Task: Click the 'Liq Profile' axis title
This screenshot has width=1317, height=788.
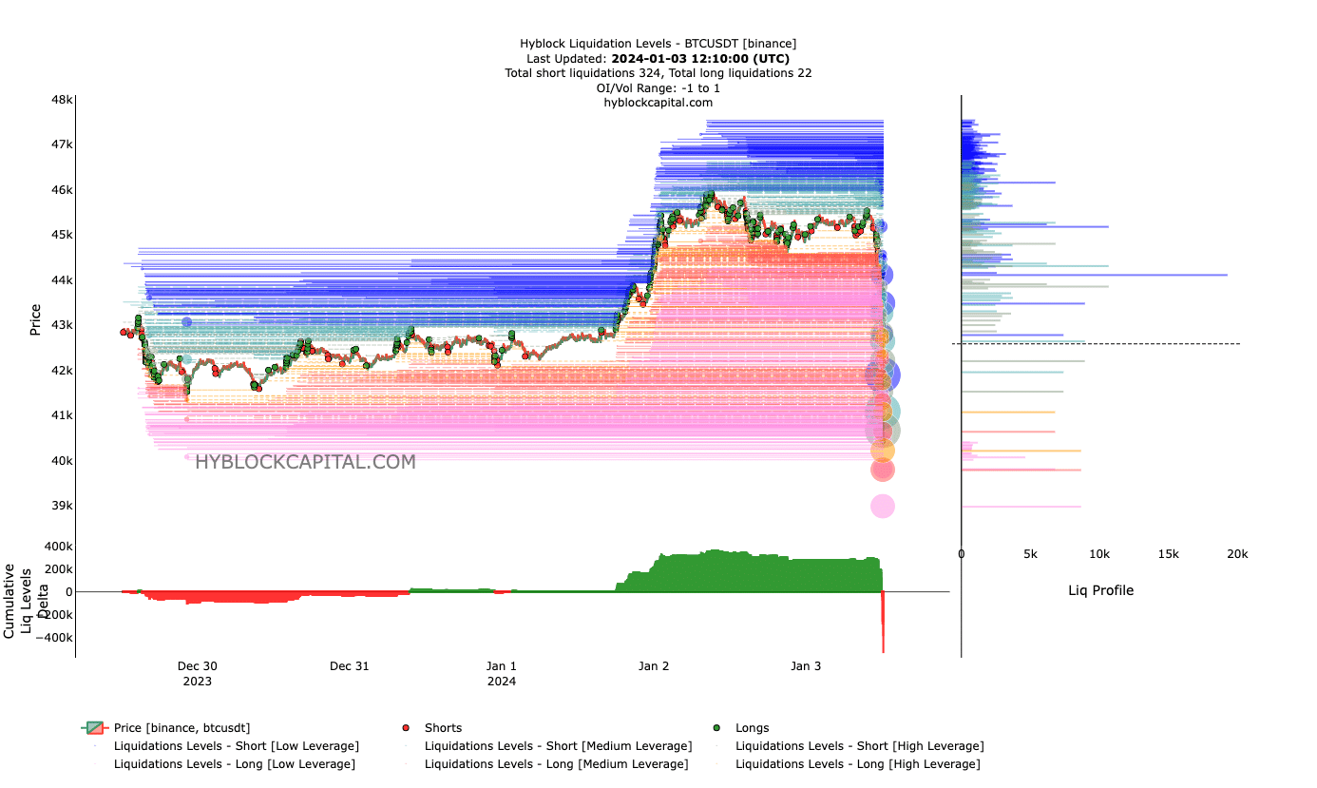Action: (x=1100, y=590)
